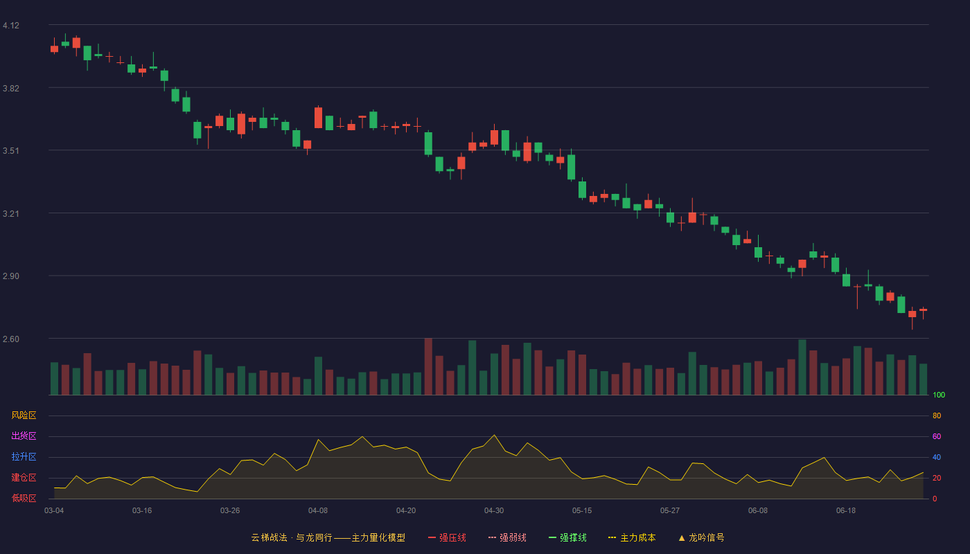The height and width of the screenshot is (554, 970).
Task: Click the 03-26 date label
Action: tap(230, 510)
